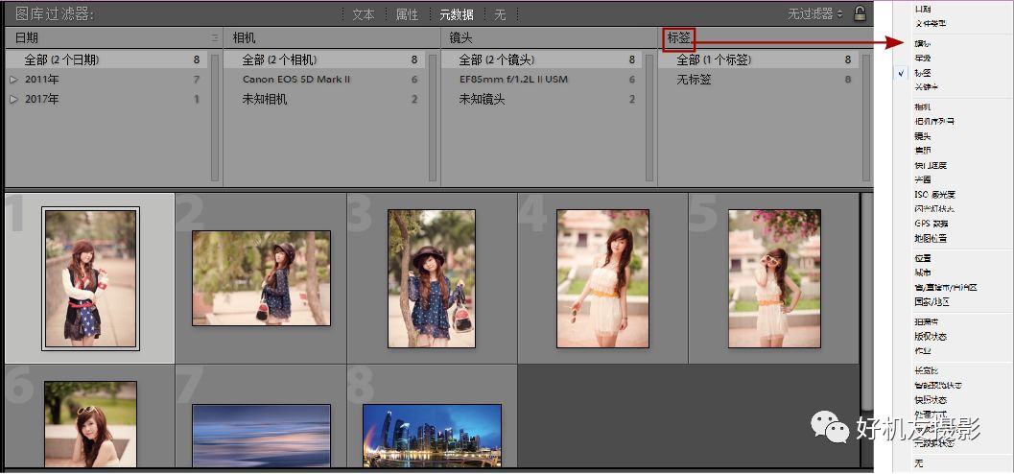The height and width of the screenshot is (474, 1014).
Task: Open the 镜头 column header dropdown
Action: point(461,38)
